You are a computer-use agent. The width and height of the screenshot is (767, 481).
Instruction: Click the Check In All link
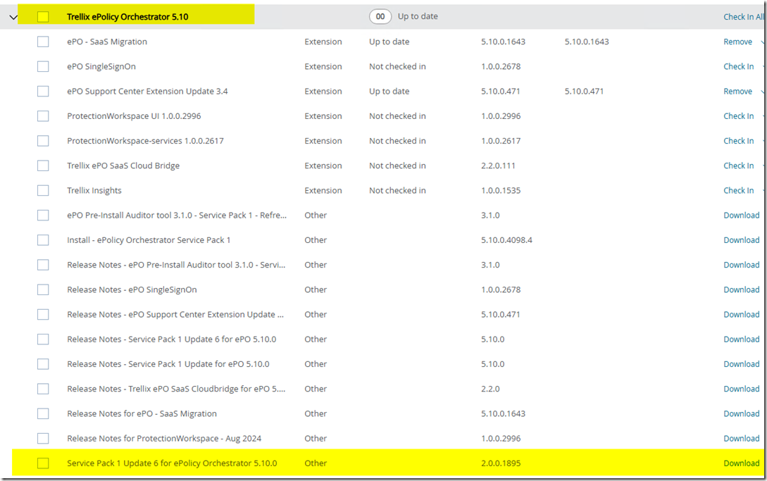(x=742, y=17)
